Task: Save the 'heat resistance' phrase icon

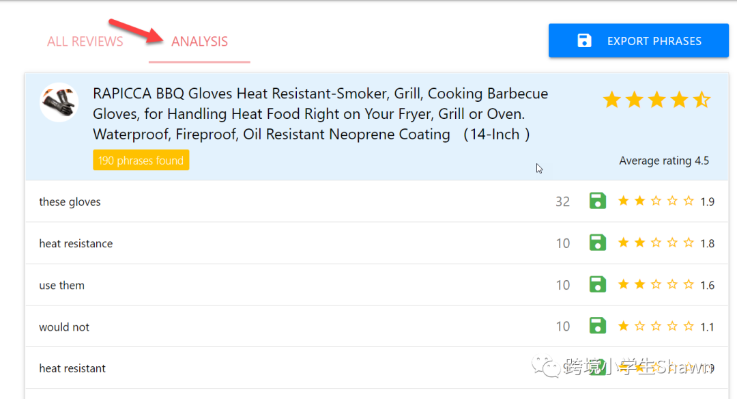Action: point(598,243)
